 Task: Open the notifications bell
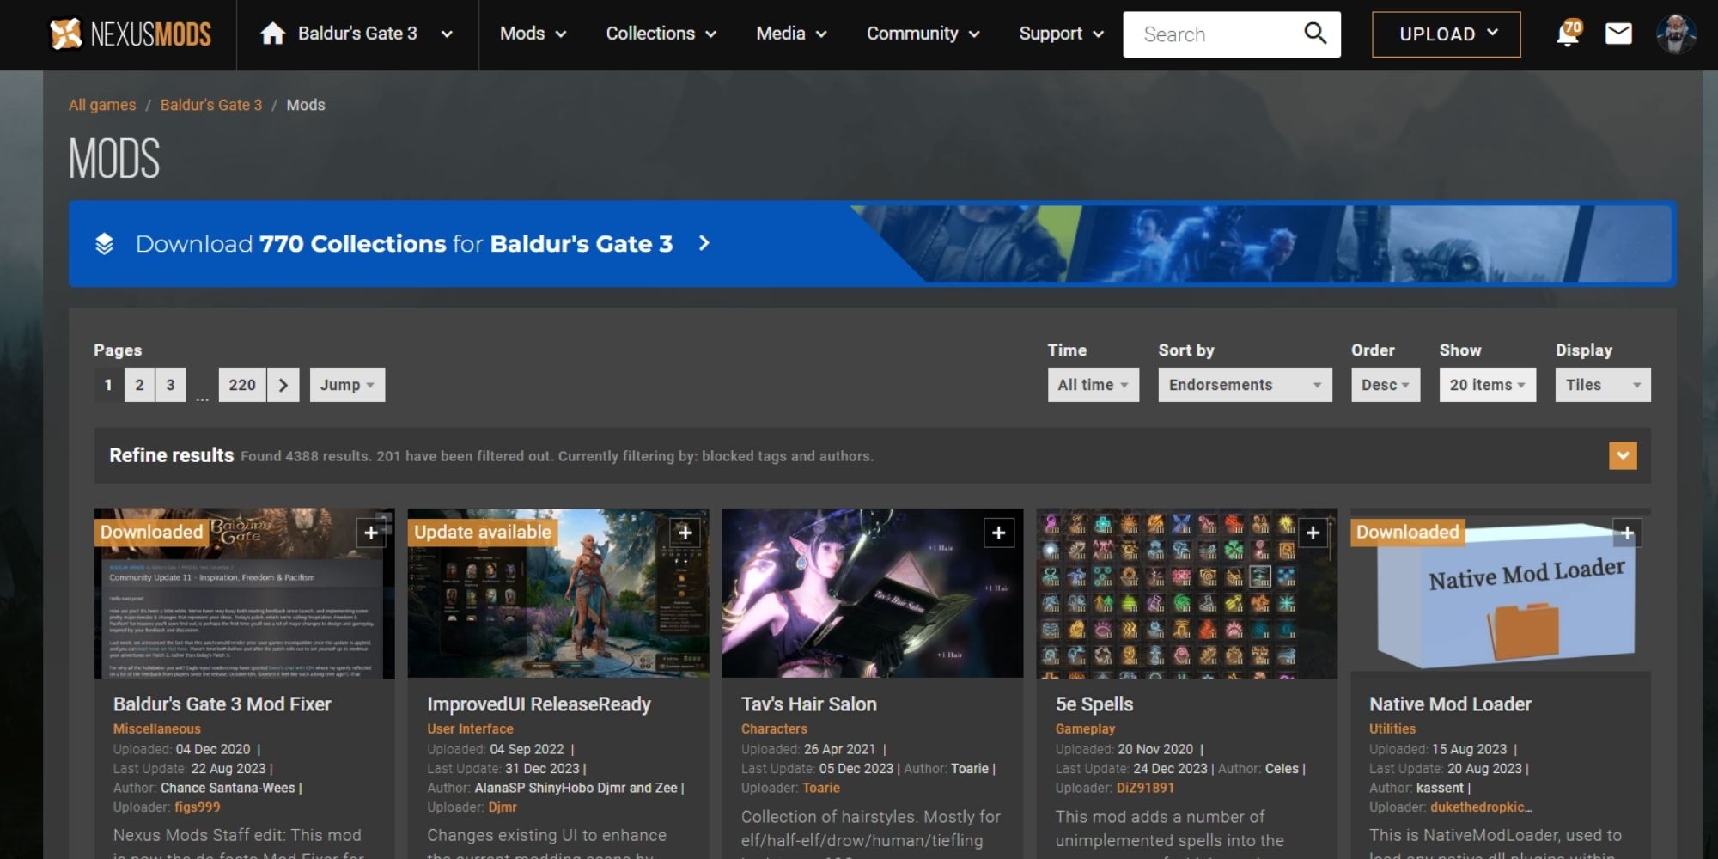[x=1566, y=34]
